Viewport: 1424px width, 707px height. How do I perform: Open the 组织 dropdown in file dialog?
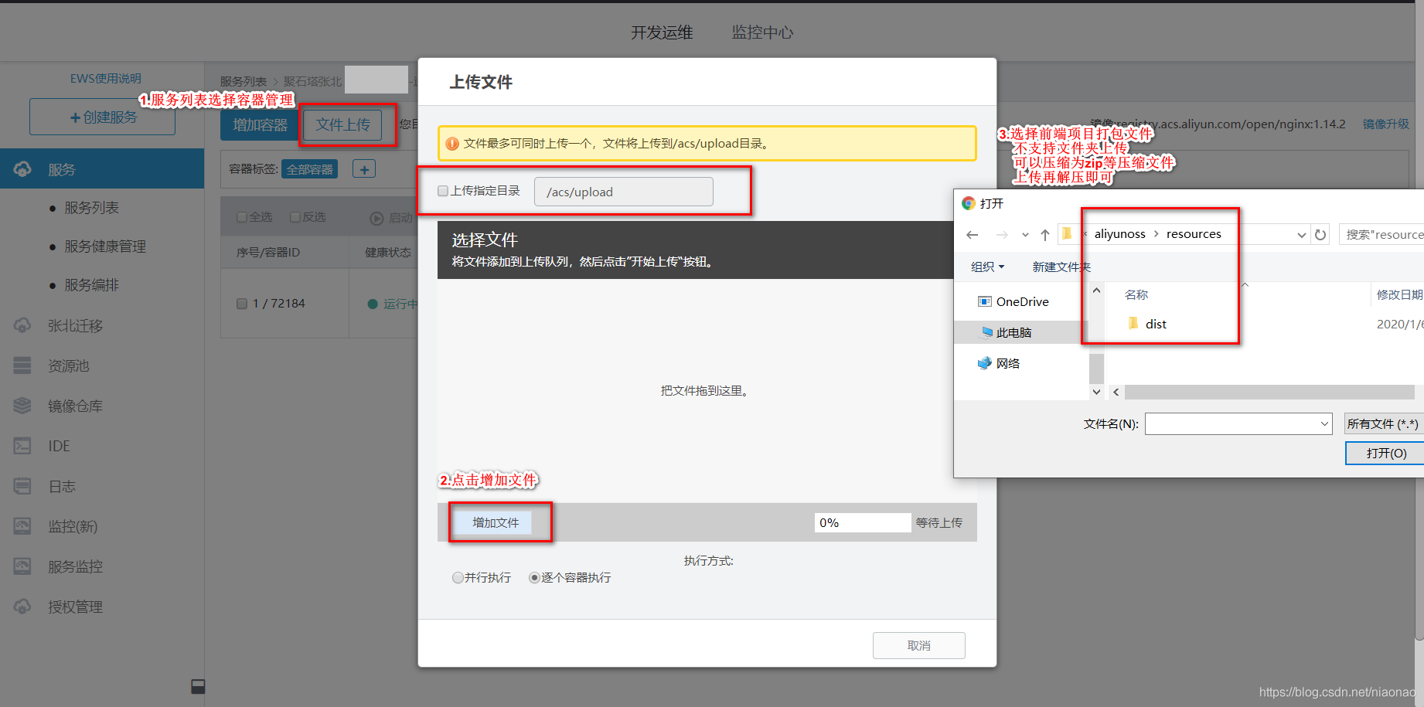(986, 266)
